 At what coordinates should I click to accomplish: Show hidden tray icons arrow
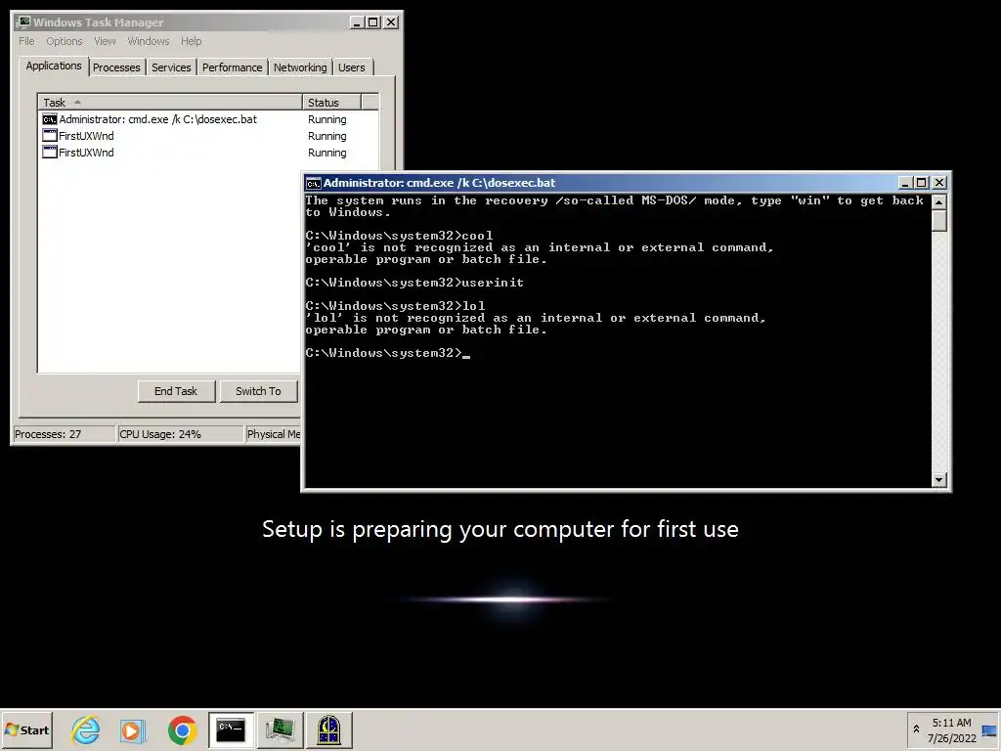[916, 729]
